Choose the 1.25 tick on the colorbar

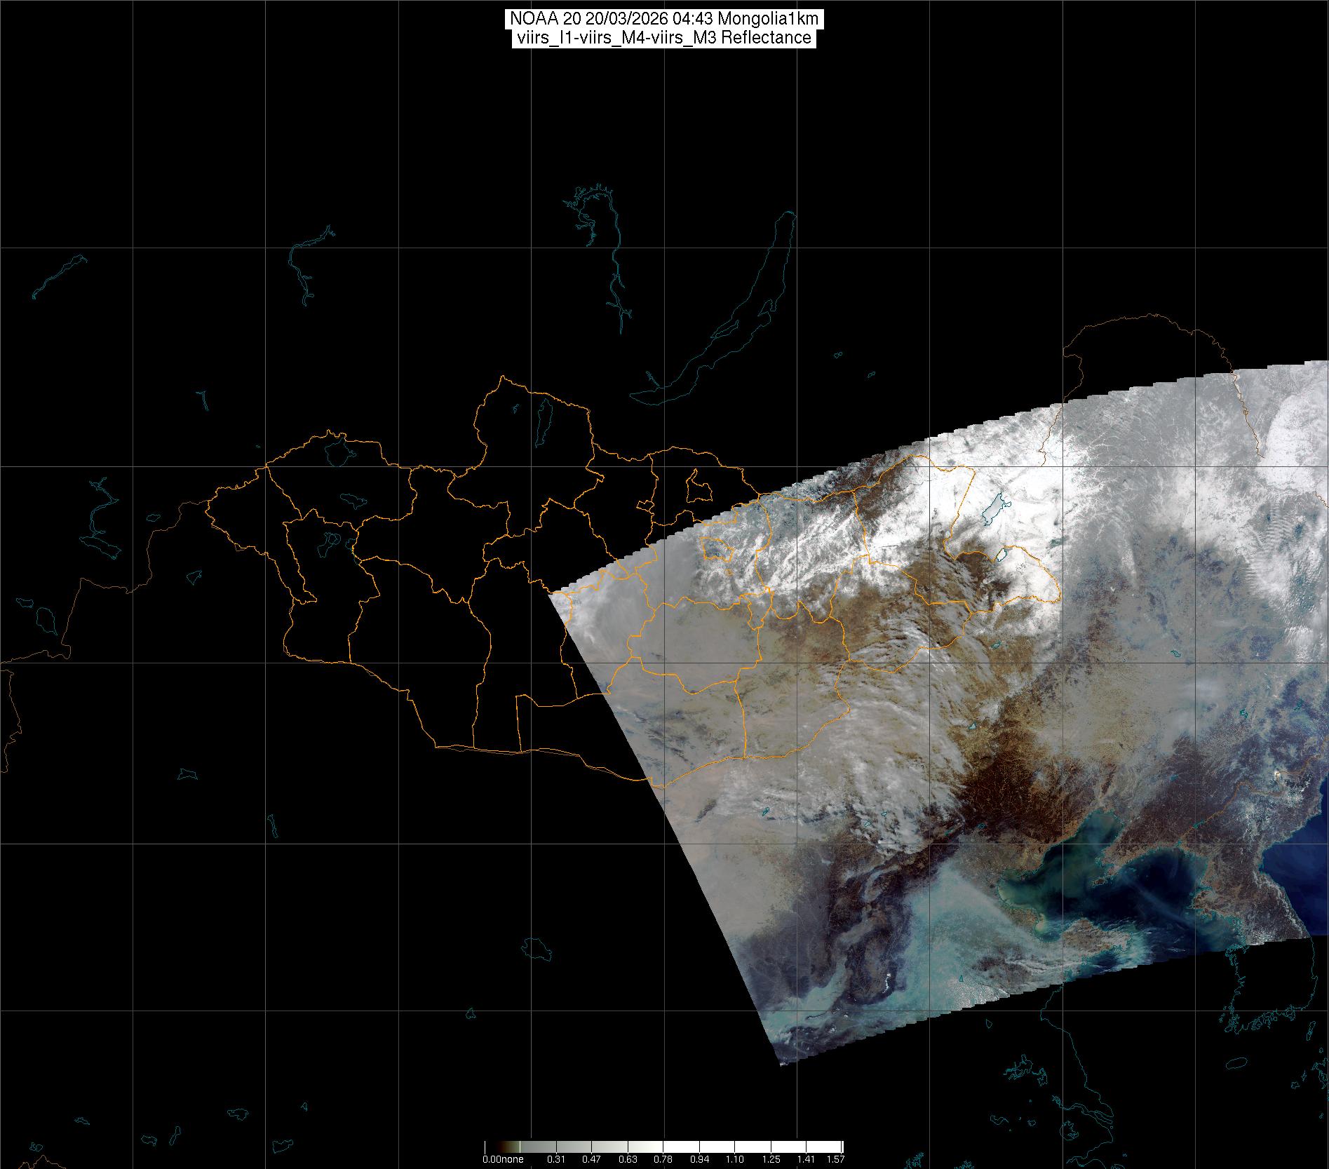click(x=770, y=1159)
